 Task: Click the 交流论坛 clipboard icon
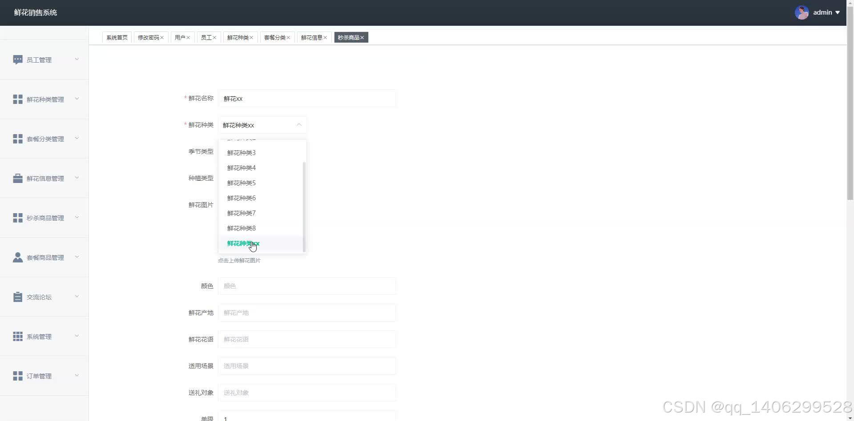[x=18, y=297]
